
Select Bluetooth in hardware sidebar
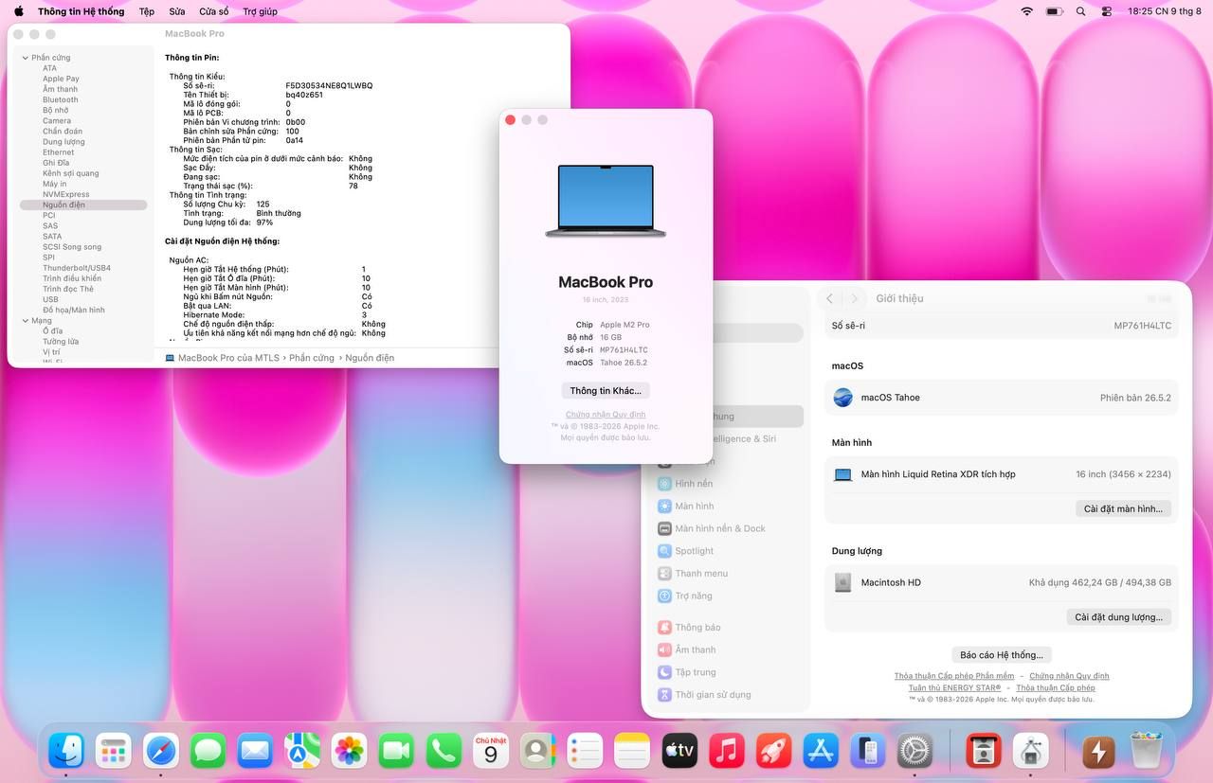[x=61, y=99]
